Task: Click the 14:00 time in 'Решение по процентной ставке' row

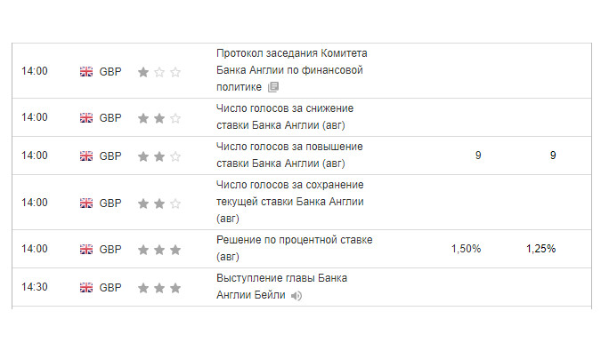Action: click(x=35, y=249)
